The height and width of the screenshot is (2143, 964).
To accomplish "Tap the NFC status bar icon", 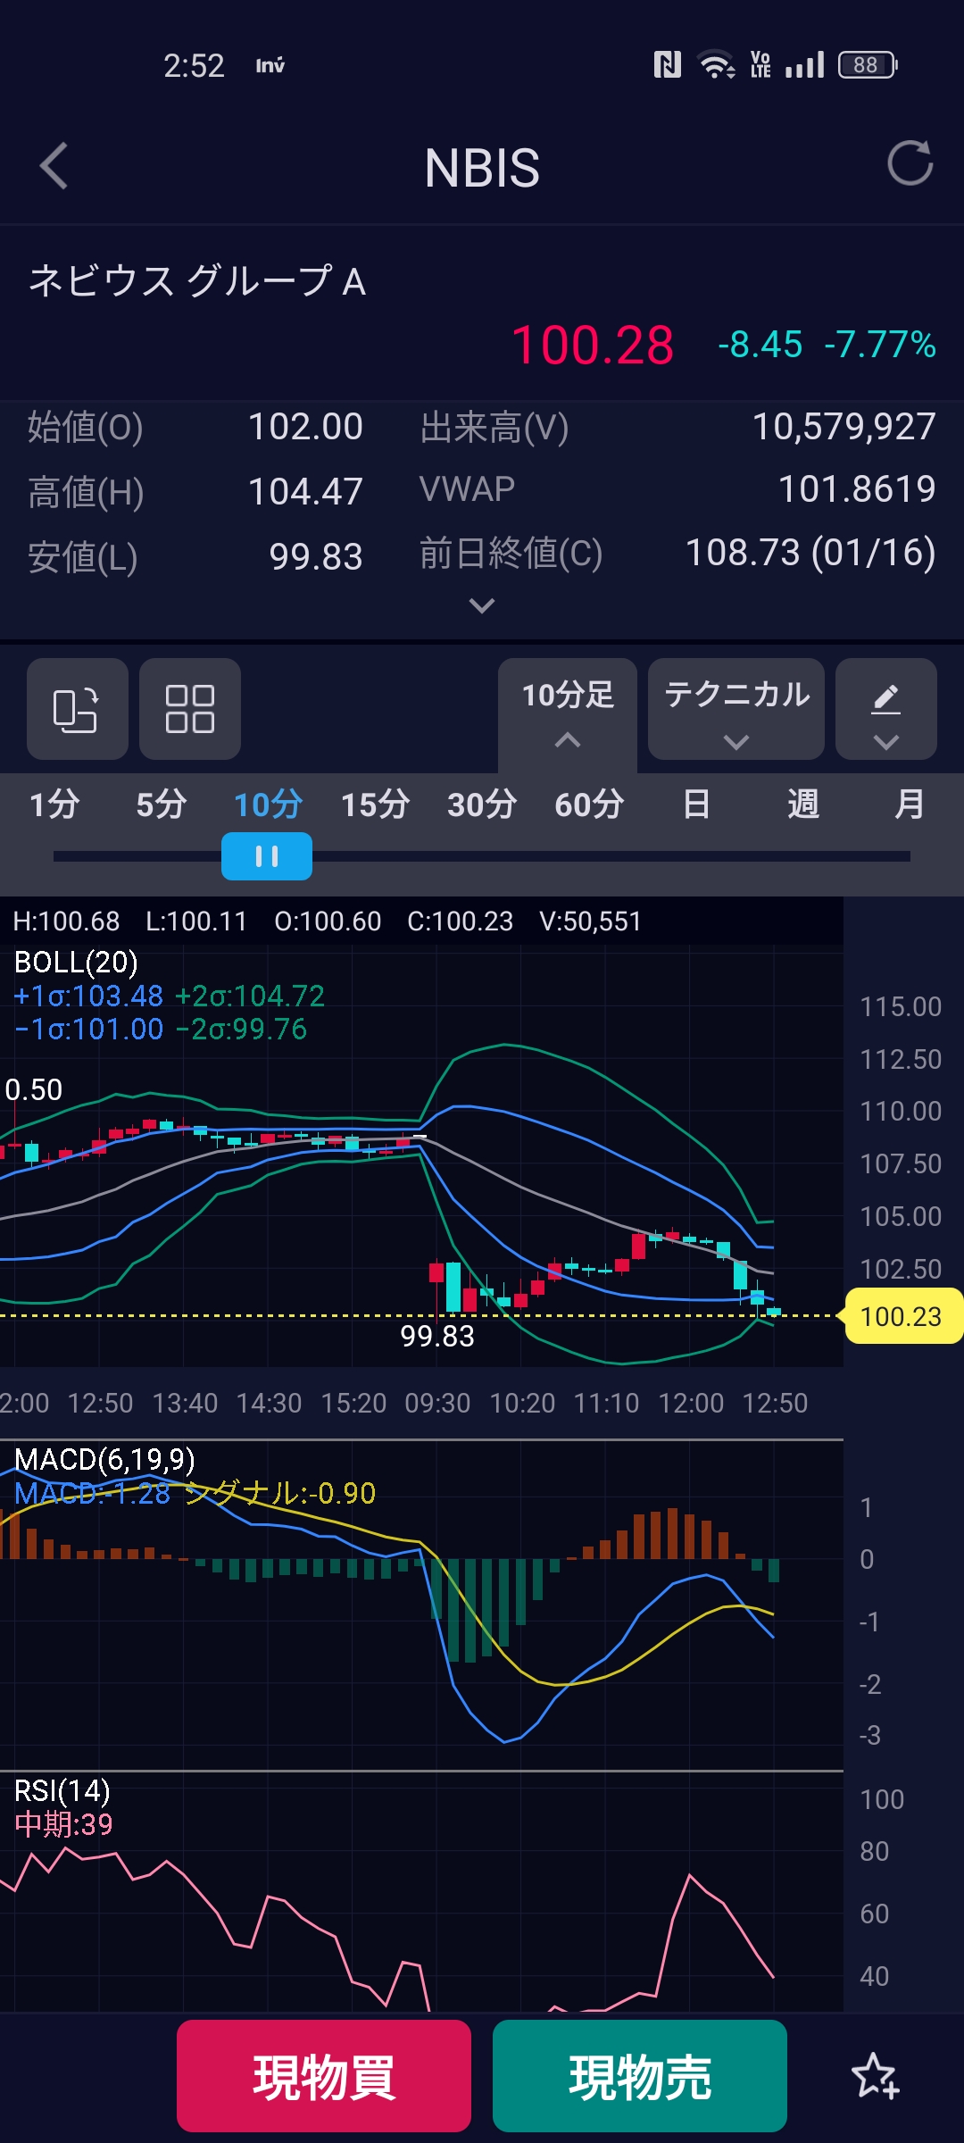I will pos(667,65).
